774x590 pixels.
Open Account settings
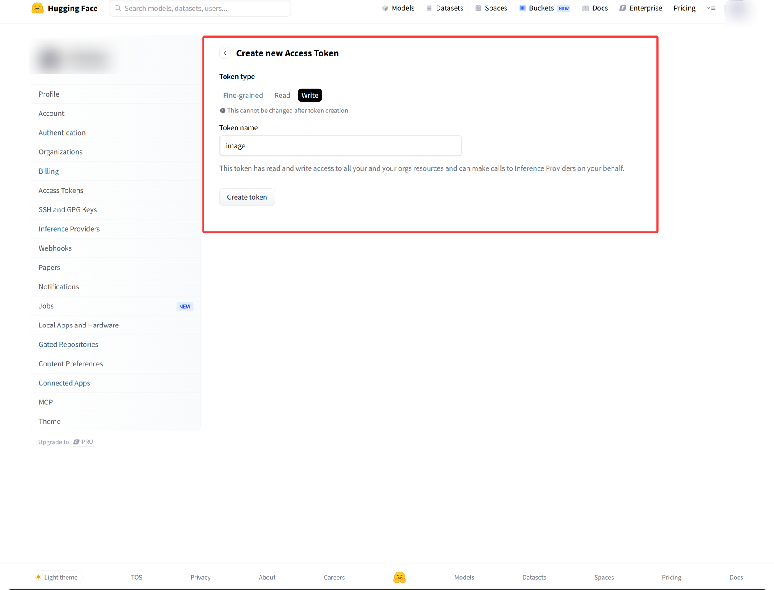(x=115, y=113)
